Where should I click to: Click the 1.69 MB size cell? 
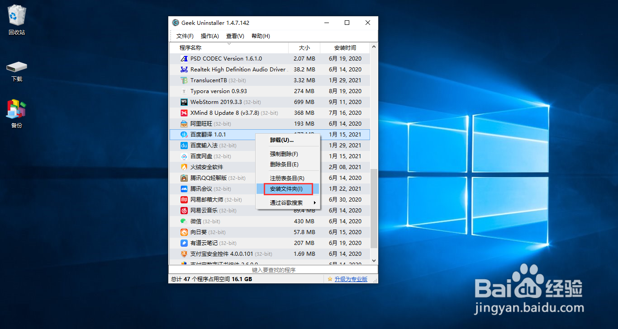click(x=304, y=254)
